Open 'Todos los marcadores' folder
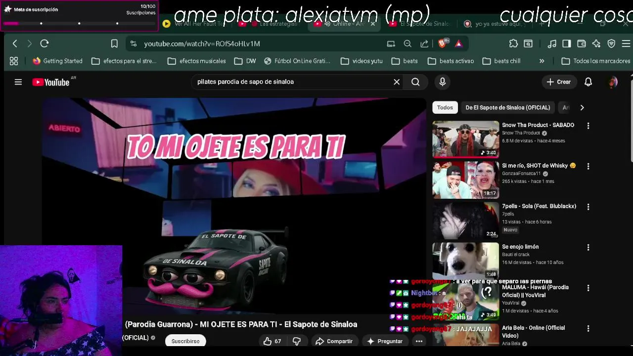633x356 pixels. point(596,61)
